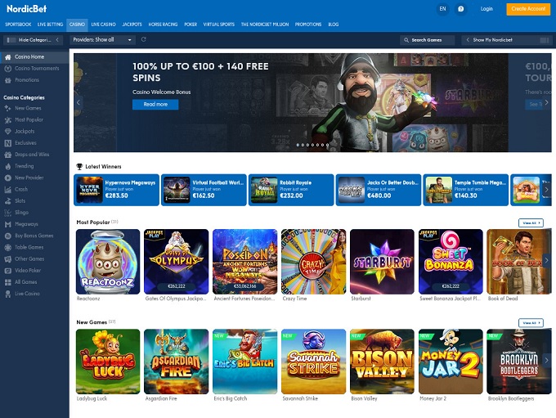Click the Create Account button

(x=528, y=9)
